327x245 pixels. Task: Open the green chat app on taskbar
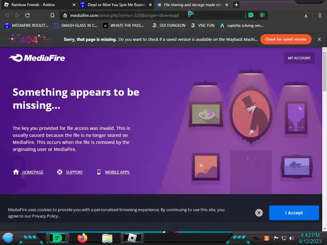(57, 238)
